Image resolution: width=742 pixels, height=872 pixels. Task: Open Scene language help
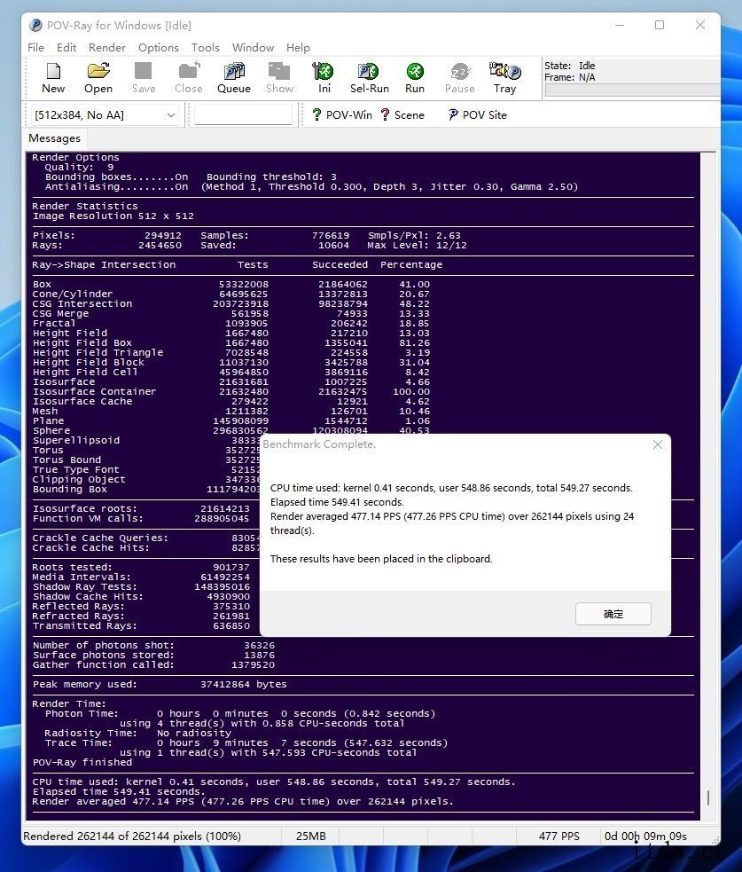pyautogui.click(x=402, y=115)
